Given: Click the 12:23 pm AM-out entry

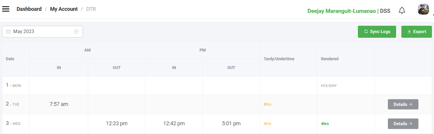Looking at the screenshot, I should [x=117, y=123].
